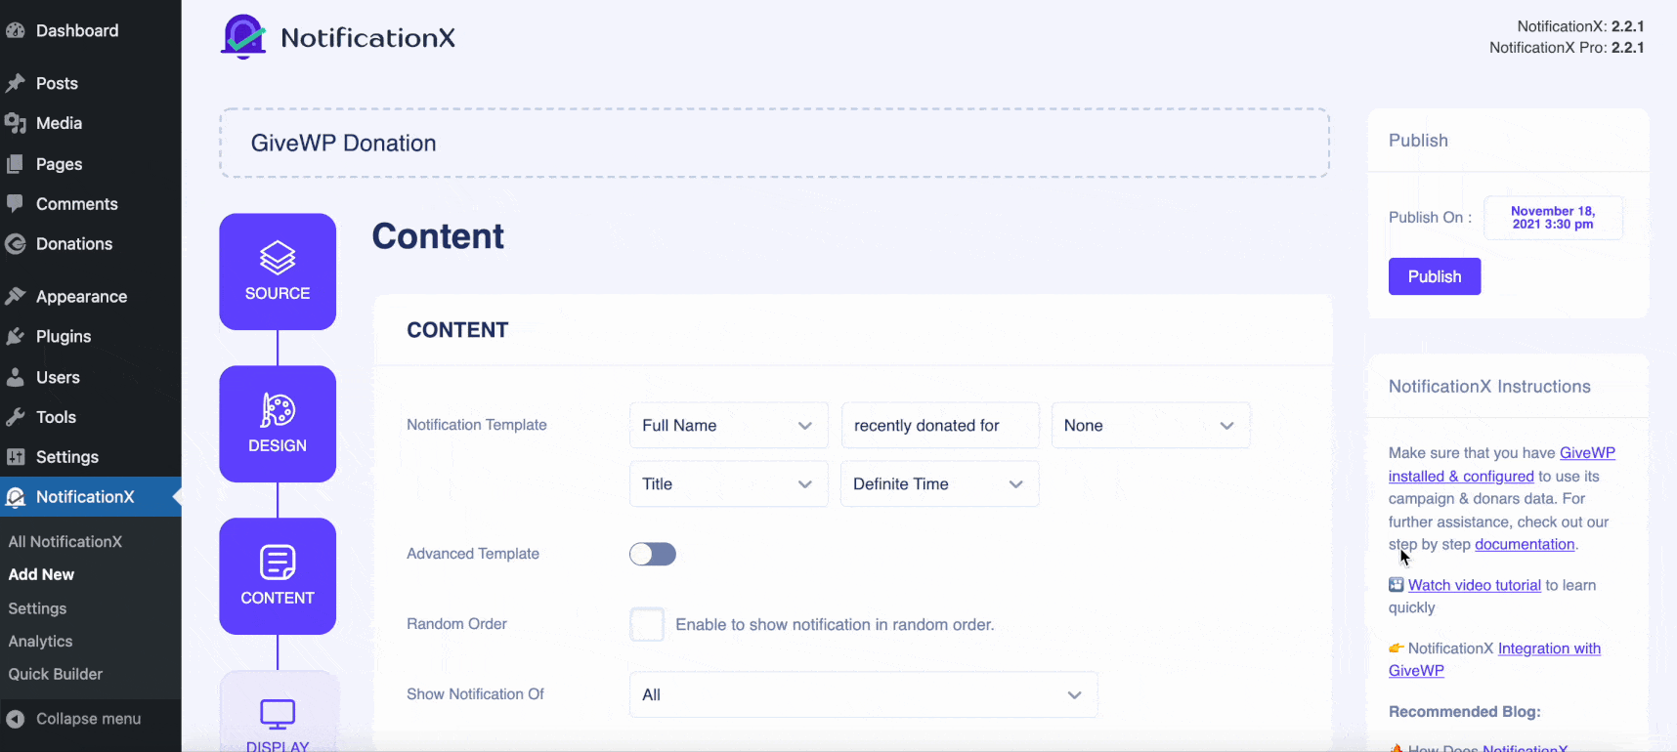
Task: Edit the 'recently donated for' text field
Action: 940,426
